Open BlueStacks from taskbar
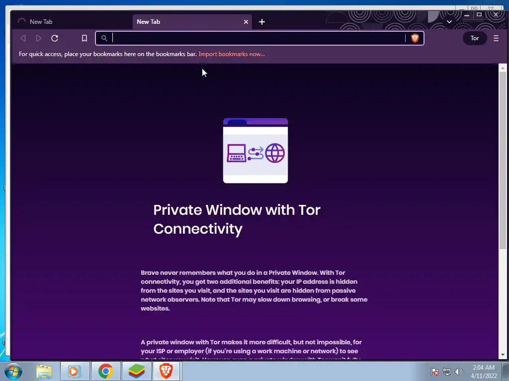The height and width of the screenshot is (381, 509). coord(136,372)
